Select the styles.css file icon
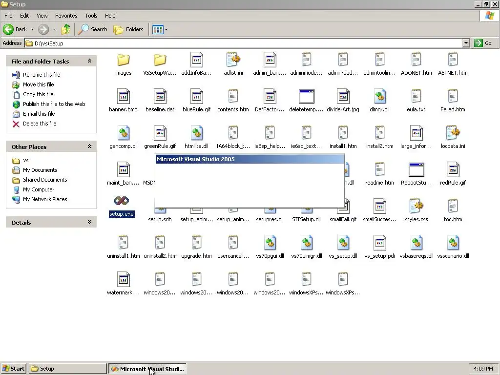Screen dimensions: 500x375 tap(416, 207)
